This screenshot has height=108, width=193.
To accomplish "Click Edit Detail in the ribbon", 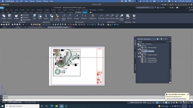I will 24,17.
